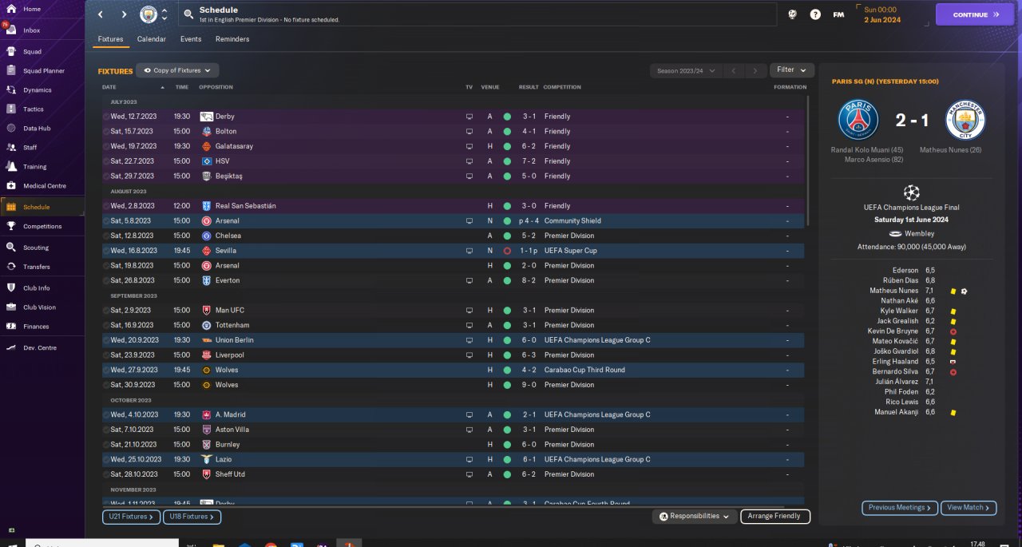Click the View Match button
This screenshot has height=547, width=1022.
[x=969, y=507]
